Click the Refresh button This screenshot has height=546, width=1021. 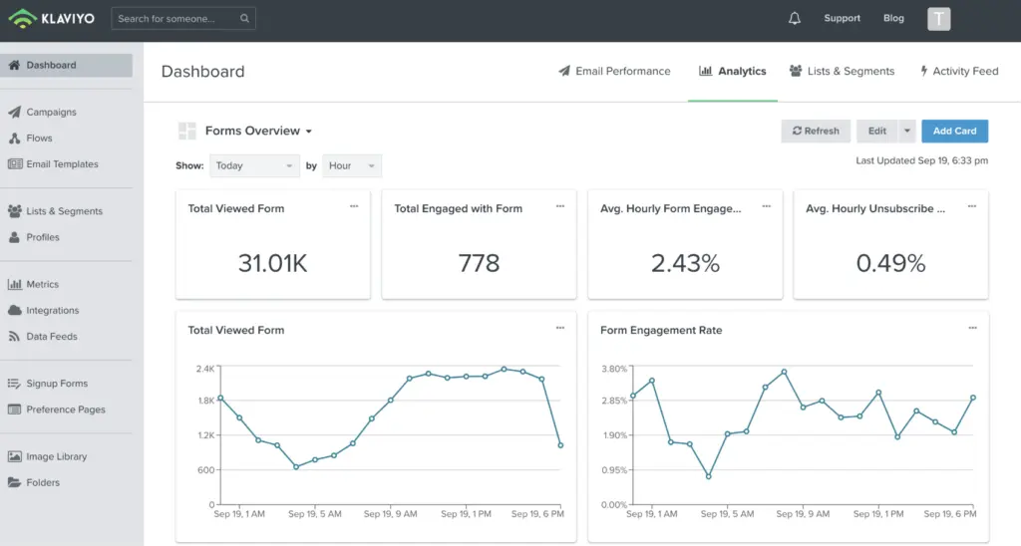(x=816, y=132)
